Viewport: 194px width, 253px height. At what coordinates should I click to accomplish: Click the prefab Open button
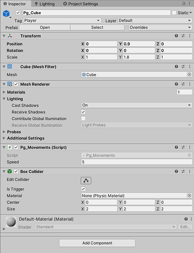click(45, 27)
